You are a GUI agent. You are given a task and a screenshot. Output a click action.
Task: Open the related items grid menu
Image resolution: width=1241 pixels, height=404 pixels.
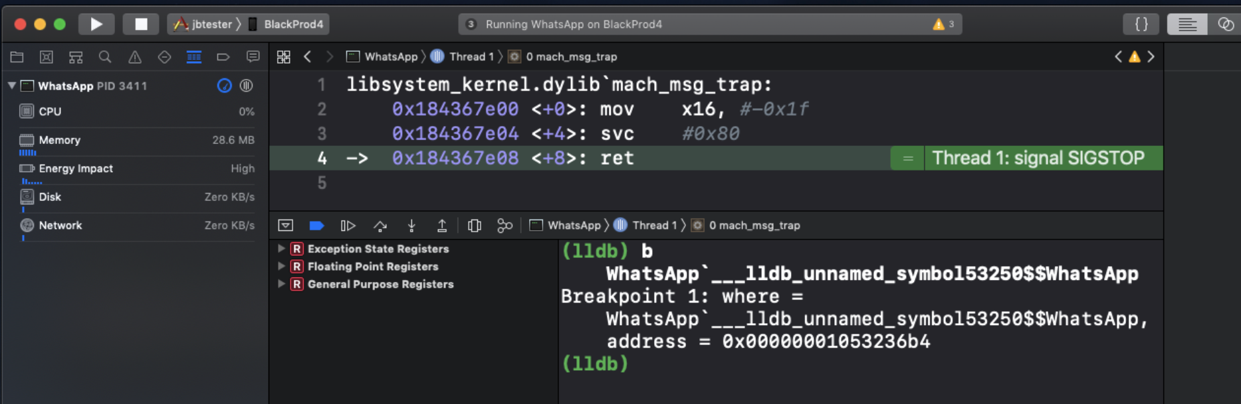tap(284, 57)
